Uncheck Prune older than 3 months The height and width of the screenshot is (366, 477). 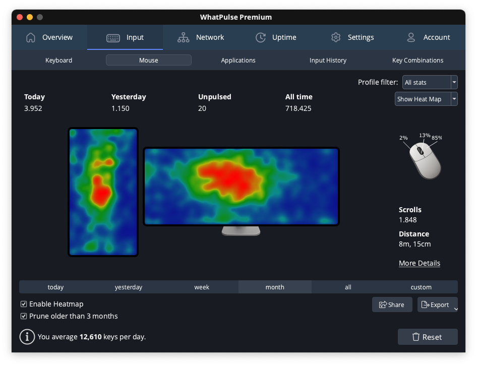[x=24, y=316]
